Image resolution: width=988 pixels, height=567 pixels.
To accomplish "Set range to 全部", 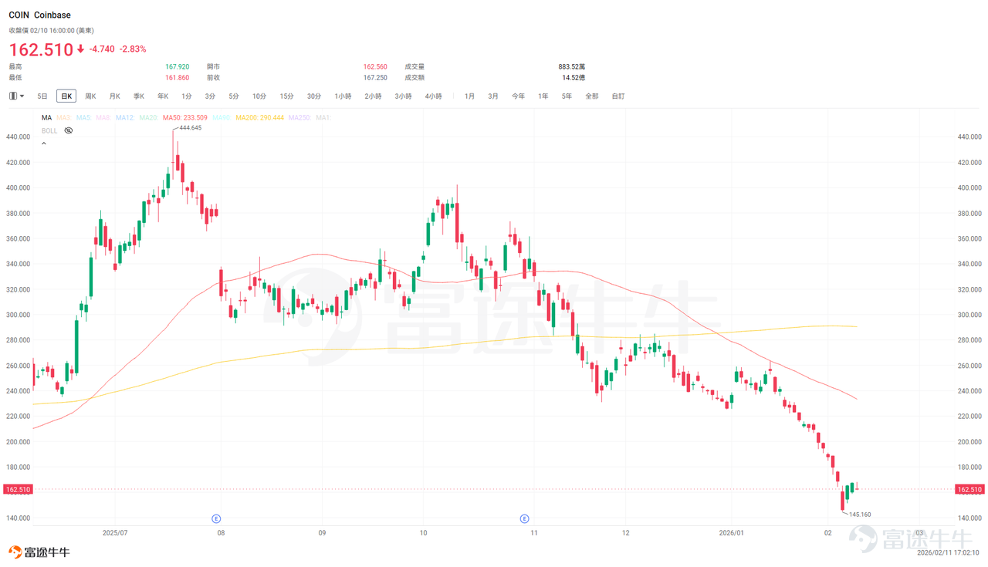I will coord(591,96).
